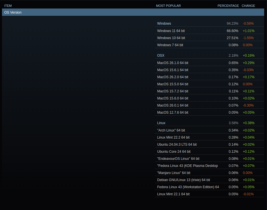Select the Linux Mint 22.2 64 bit entry
This screenshot has width=267, height=210.
(173, 137)
